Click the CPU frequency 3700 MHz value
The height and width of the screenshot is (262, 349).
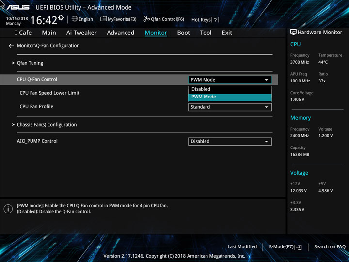(300, 62)
